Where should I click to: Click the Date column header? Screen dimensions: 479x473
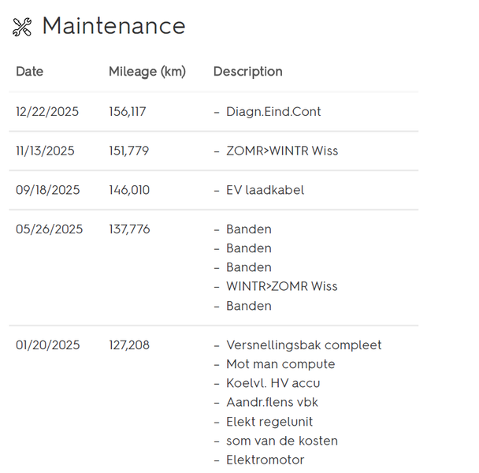tap(30, 72)
